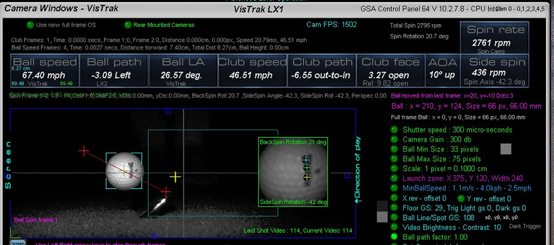Image resolution: width=554 pixels, height=245 pixels.
Task: Click the dark gray square left of Floor GS
Action: (382, 206)
